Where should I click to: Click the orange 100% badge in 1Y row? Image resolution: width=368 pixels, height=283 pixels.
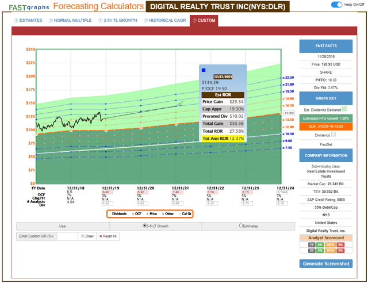330,244
